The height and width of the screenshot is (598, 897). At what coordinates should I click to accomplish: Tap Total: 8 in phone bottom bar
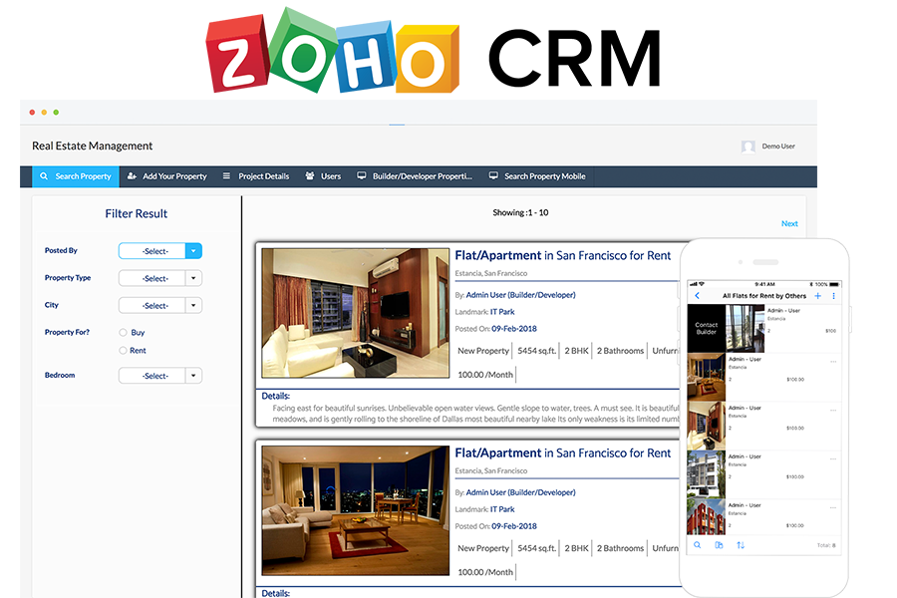(826, 545)
